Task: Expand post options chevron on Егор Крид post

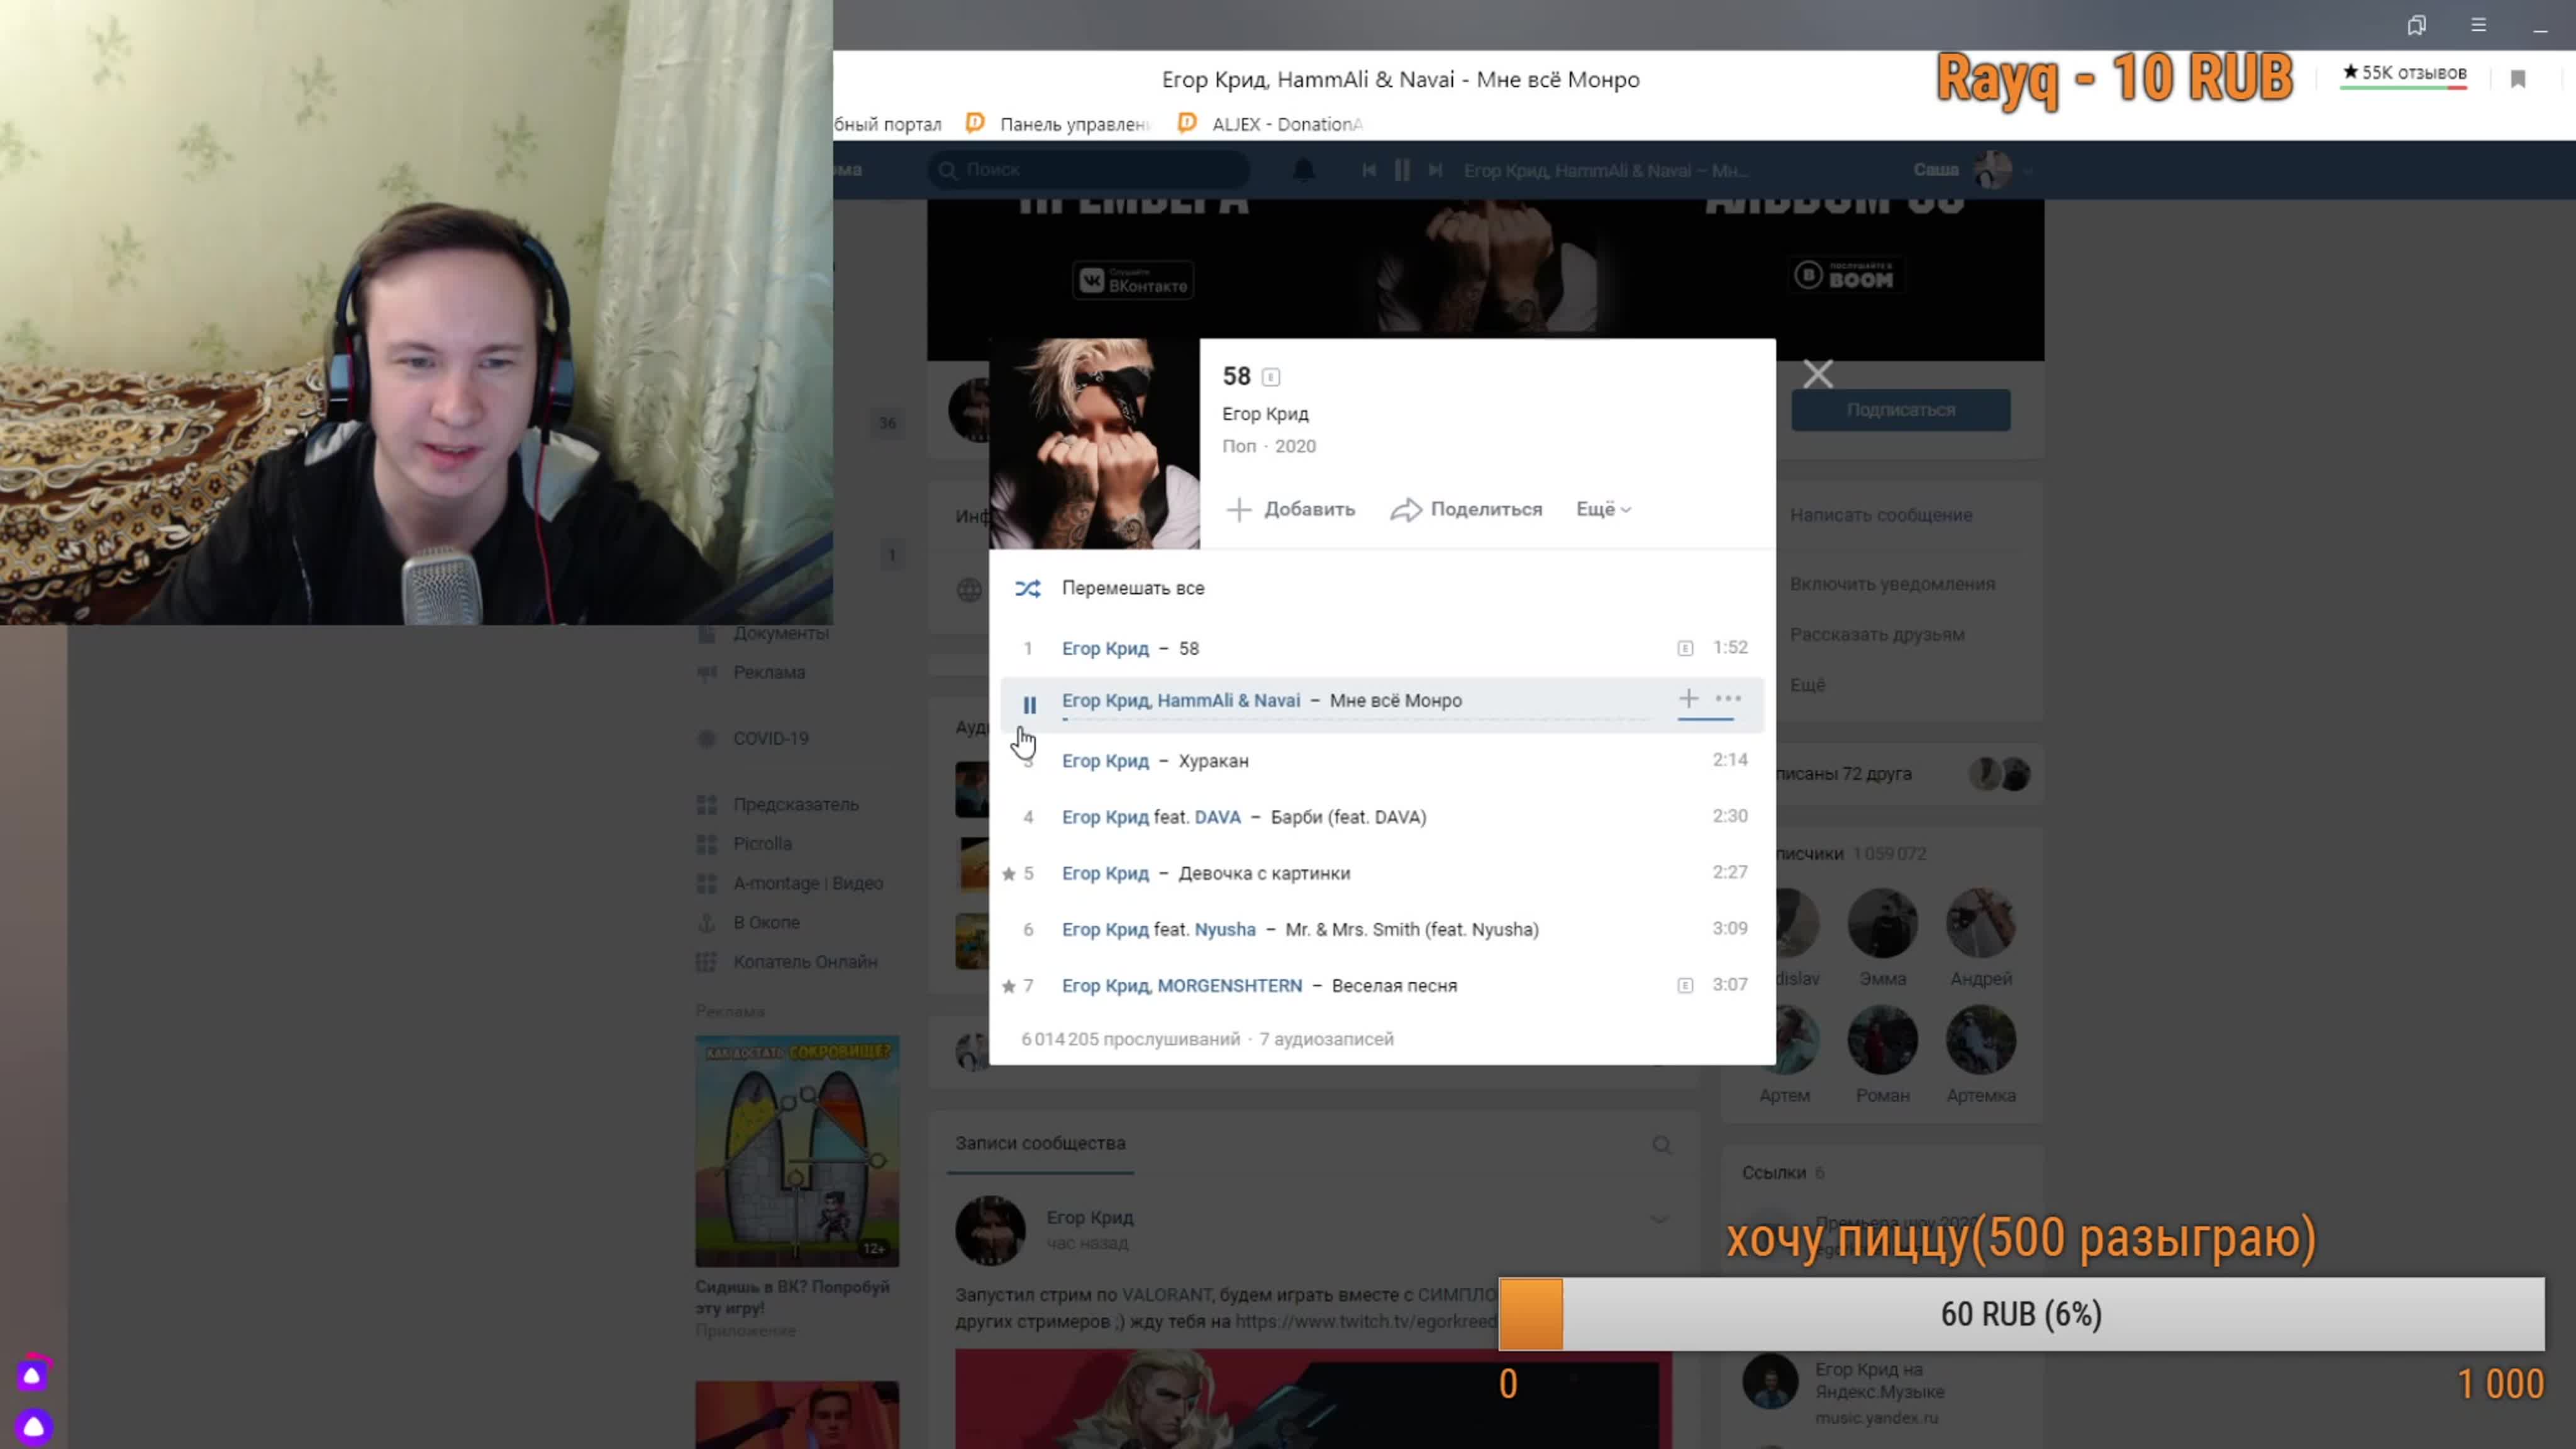Action: (1659, 1219)
